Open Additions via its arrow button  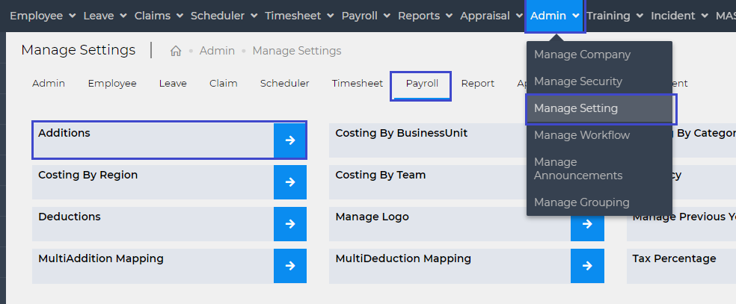pyautogui.click(x=290, y=140)
